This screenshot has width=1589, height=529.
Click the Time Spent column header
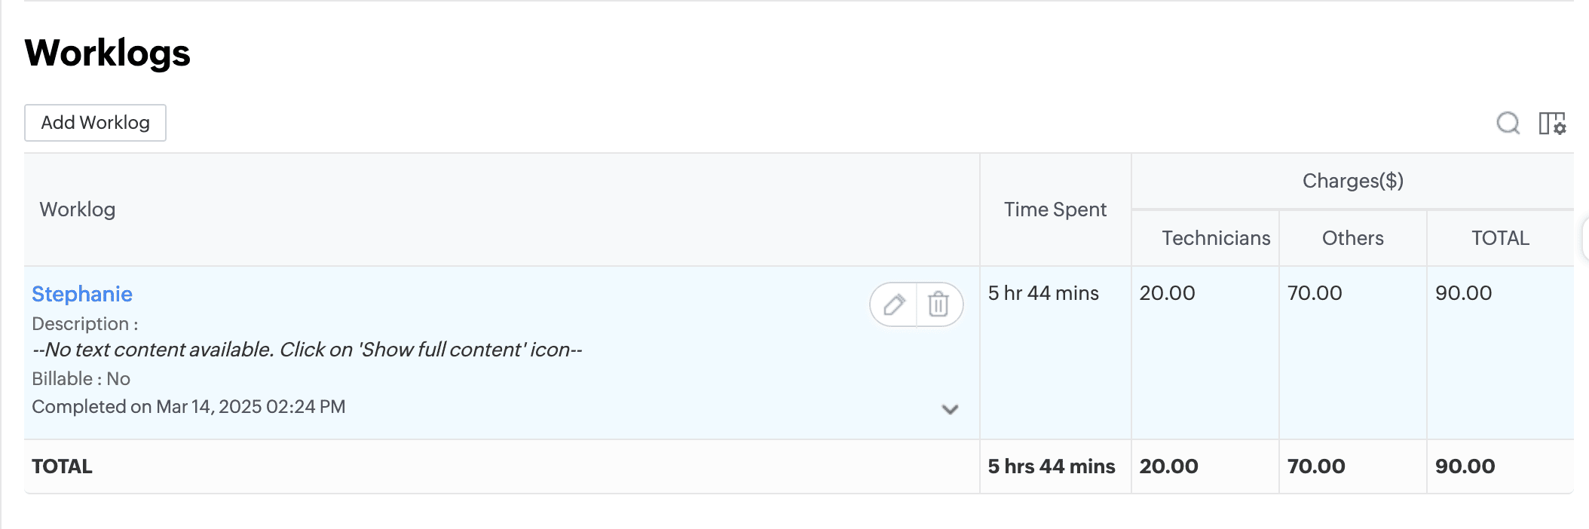pos(1055,209)
